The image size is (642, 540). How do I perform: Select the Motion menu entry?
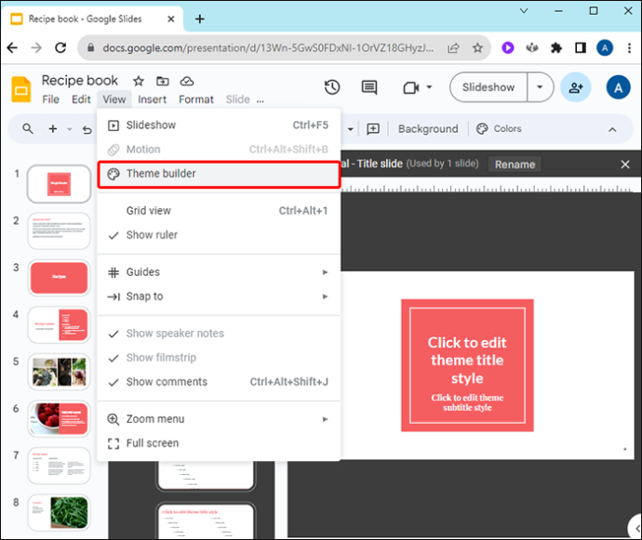pyautogui.click(x=219, y=150)
